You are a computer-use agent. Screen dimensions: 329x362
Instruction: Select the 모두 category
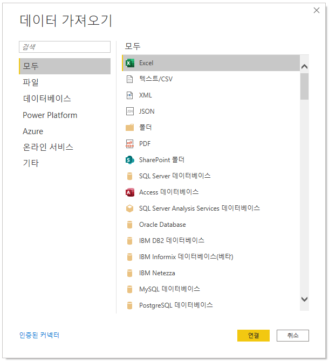[x=65, y=66]
